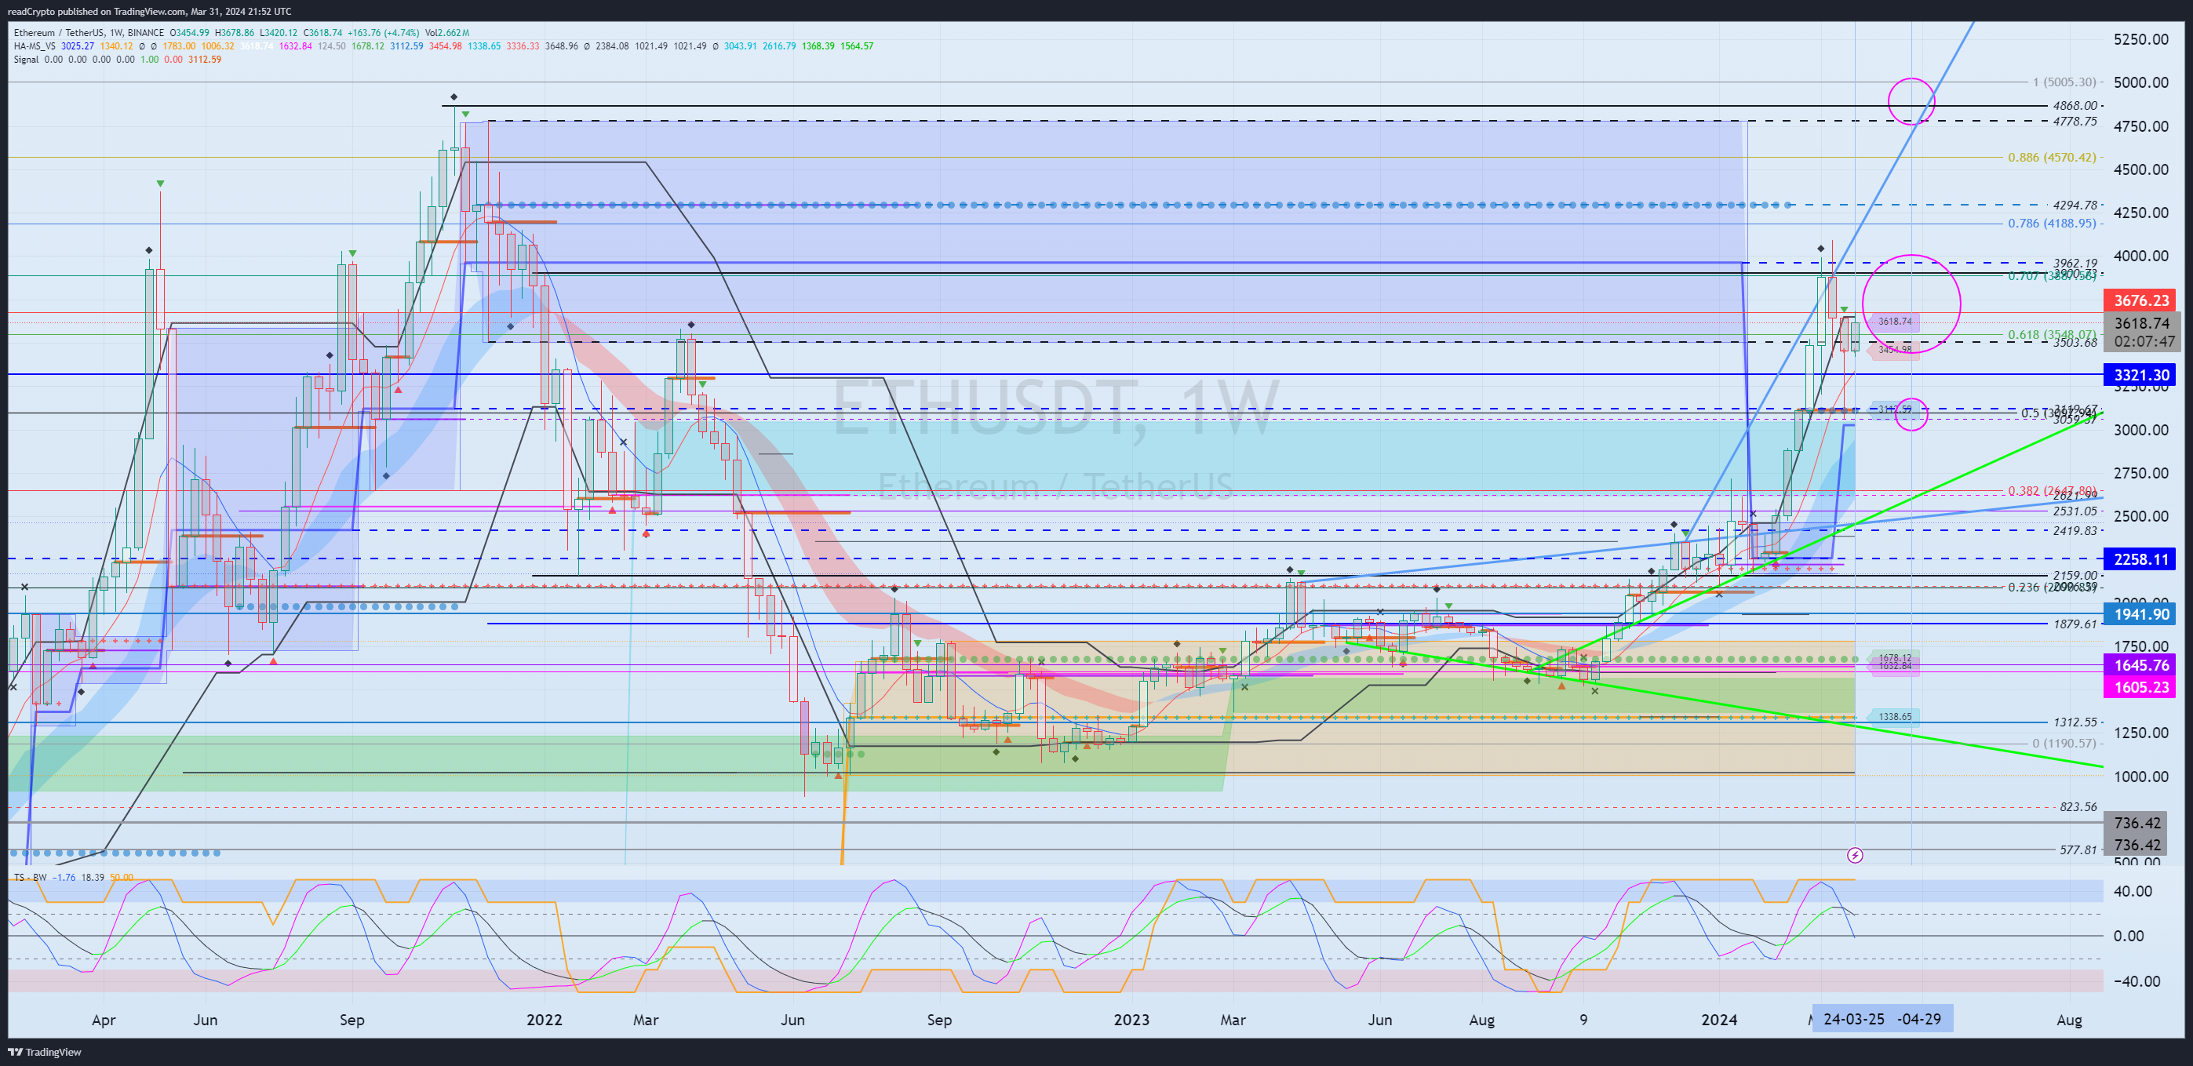Click the Apr label on time axis
The height and width of the screenshot is (1066, 2193).
point(103,1019)
